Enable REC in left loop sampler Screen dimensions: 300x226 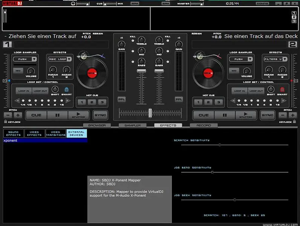[x=17, y=70]
